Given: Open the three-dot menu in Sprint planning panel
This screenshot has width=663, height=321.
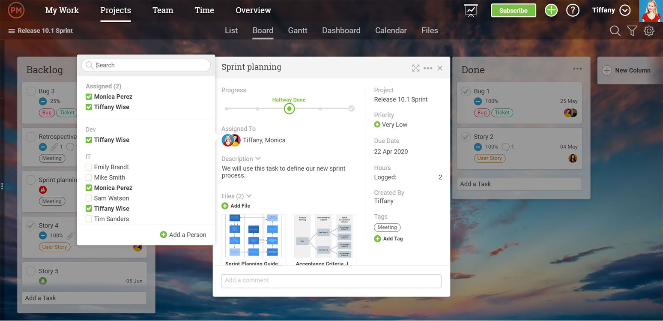Looking at the screenshot, I should tap(428, 68).
